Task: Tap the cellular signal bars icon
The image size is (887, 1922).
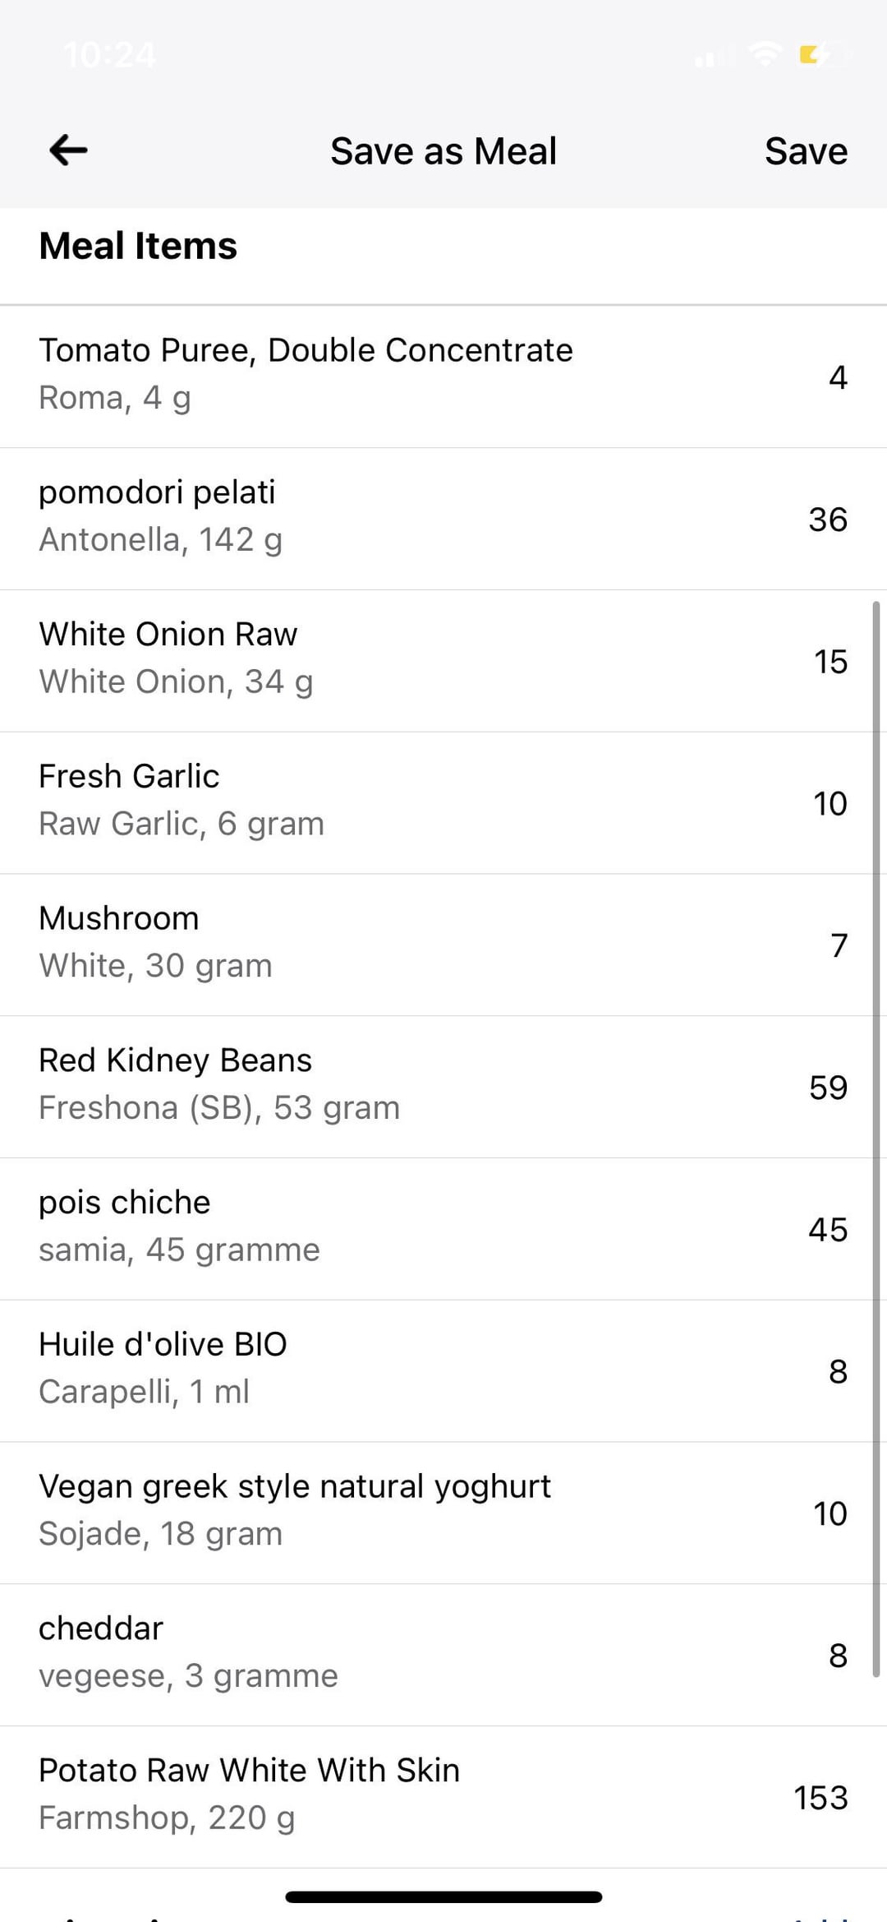Action: pyautogui.click(x=710, y=57)
